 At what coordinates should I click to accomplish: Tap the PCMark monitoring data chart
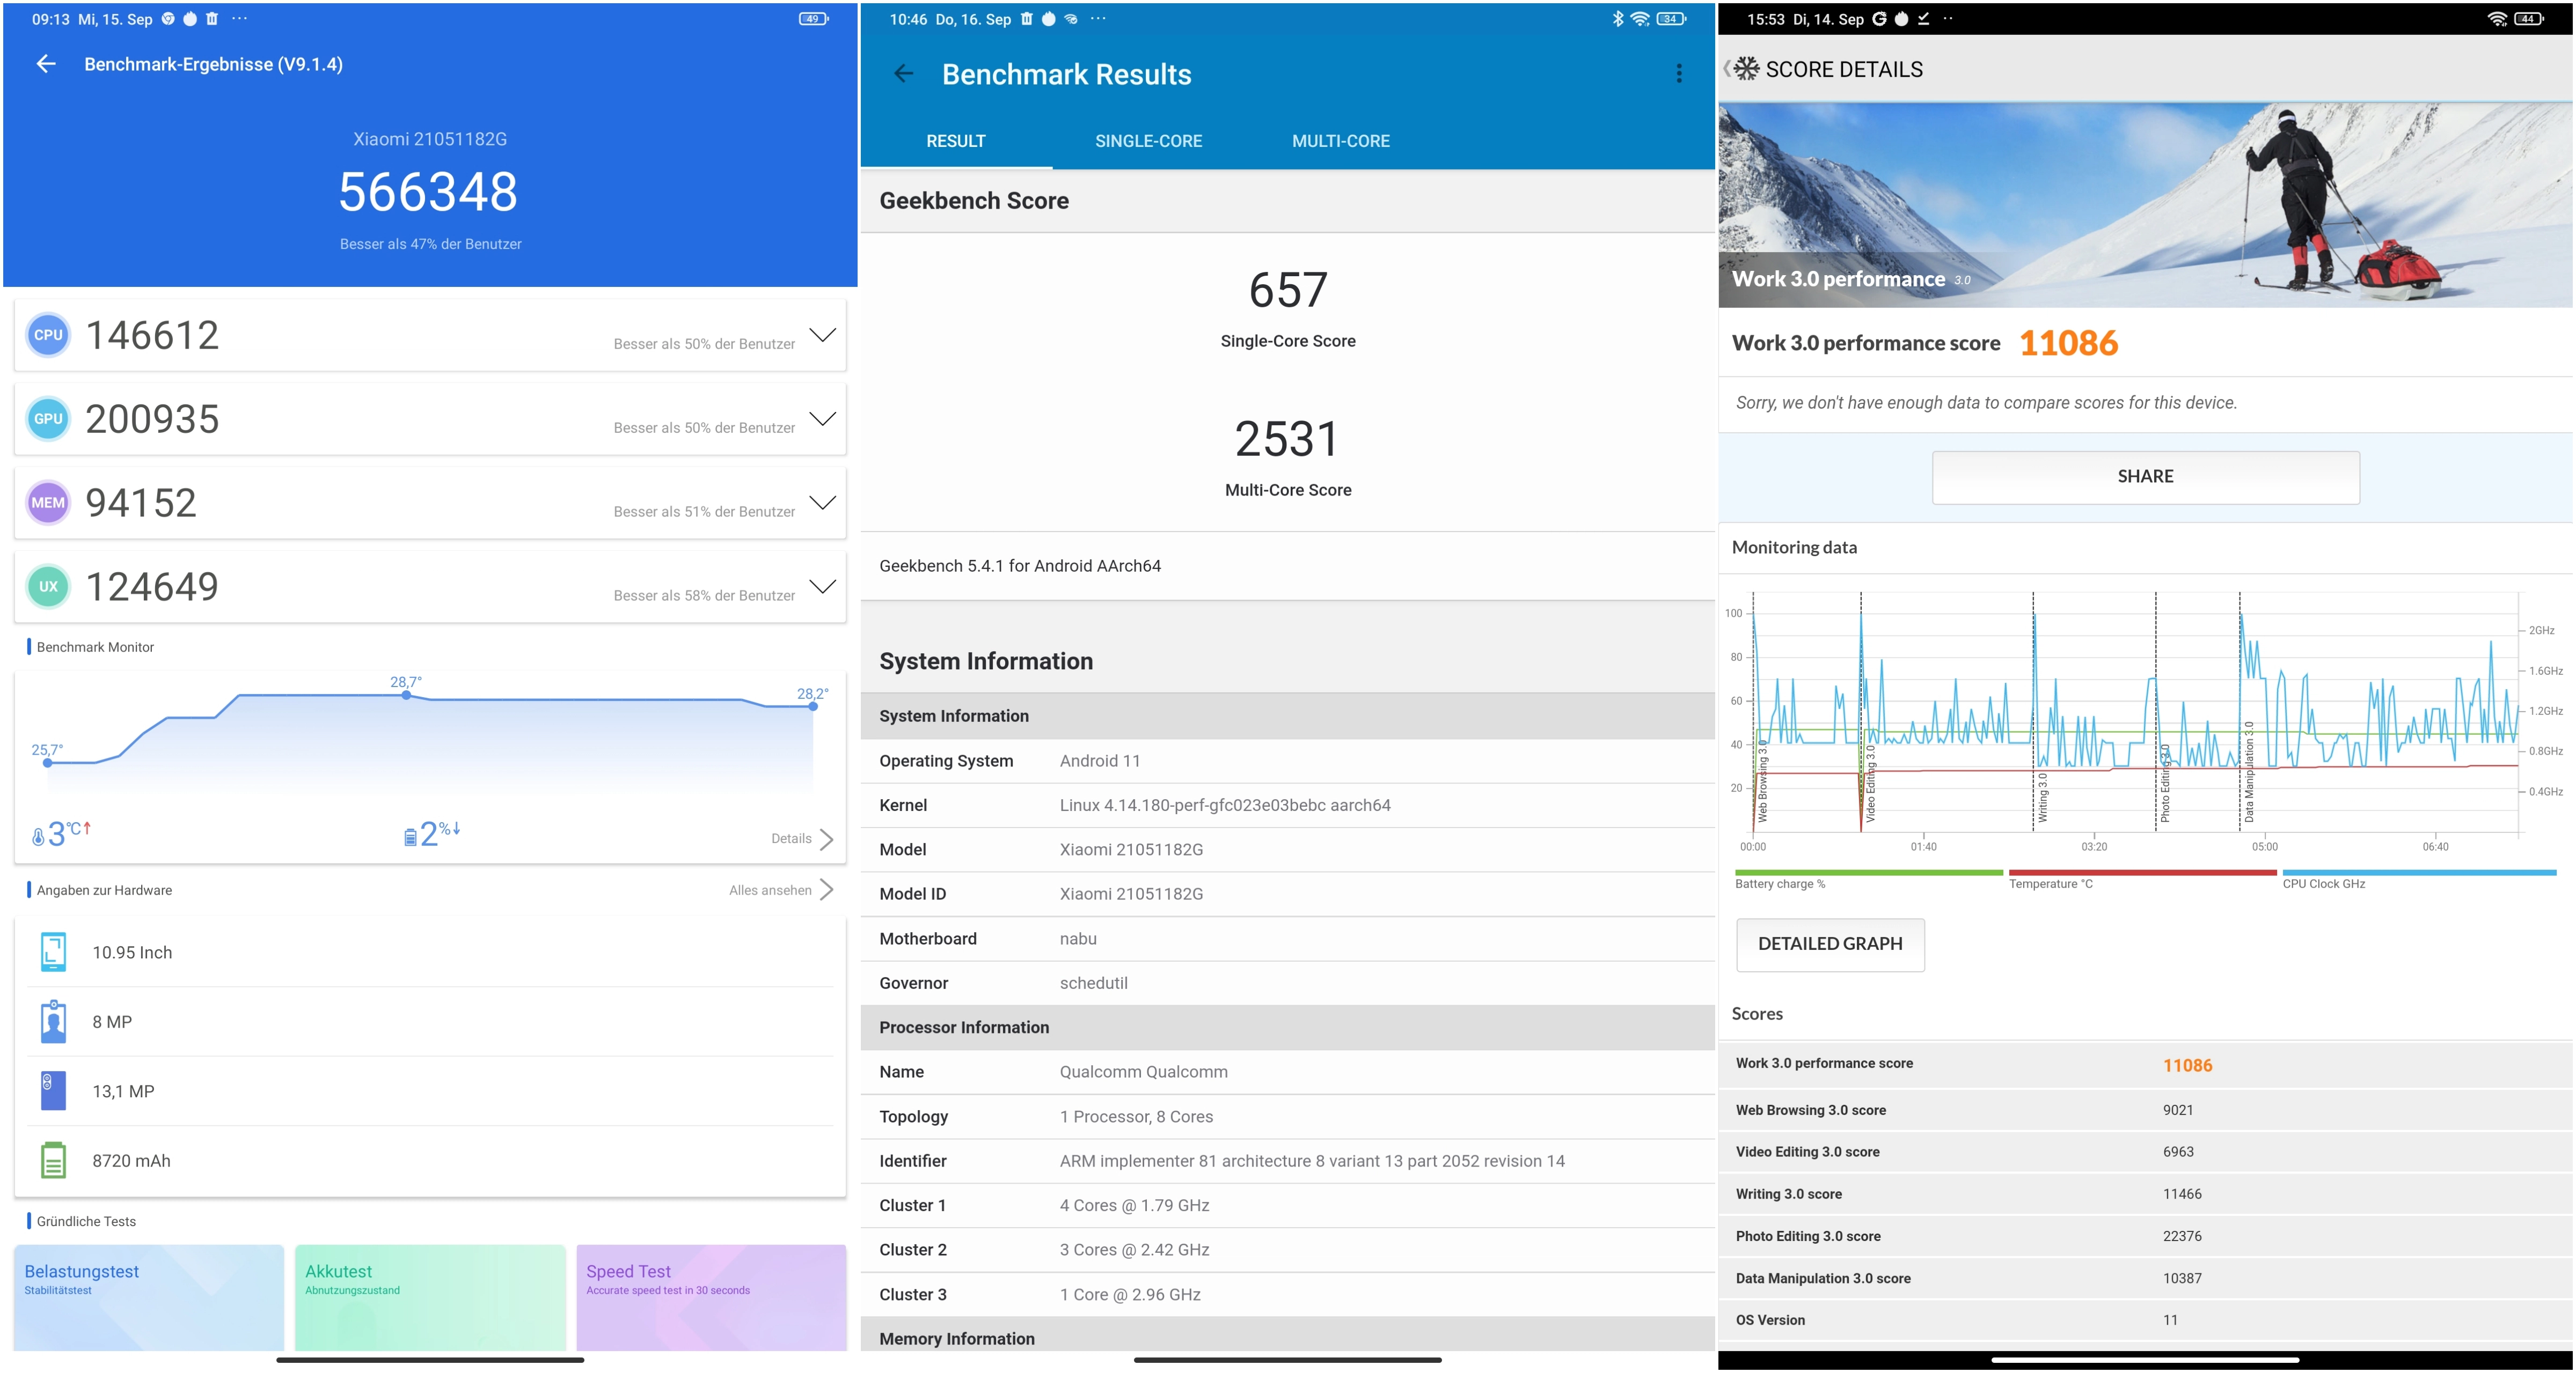click(2135, 712)
